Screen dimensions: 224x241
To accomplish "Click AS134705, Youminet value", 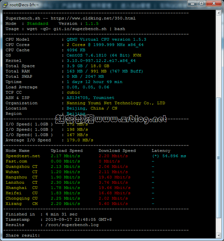I will (90, 98).
